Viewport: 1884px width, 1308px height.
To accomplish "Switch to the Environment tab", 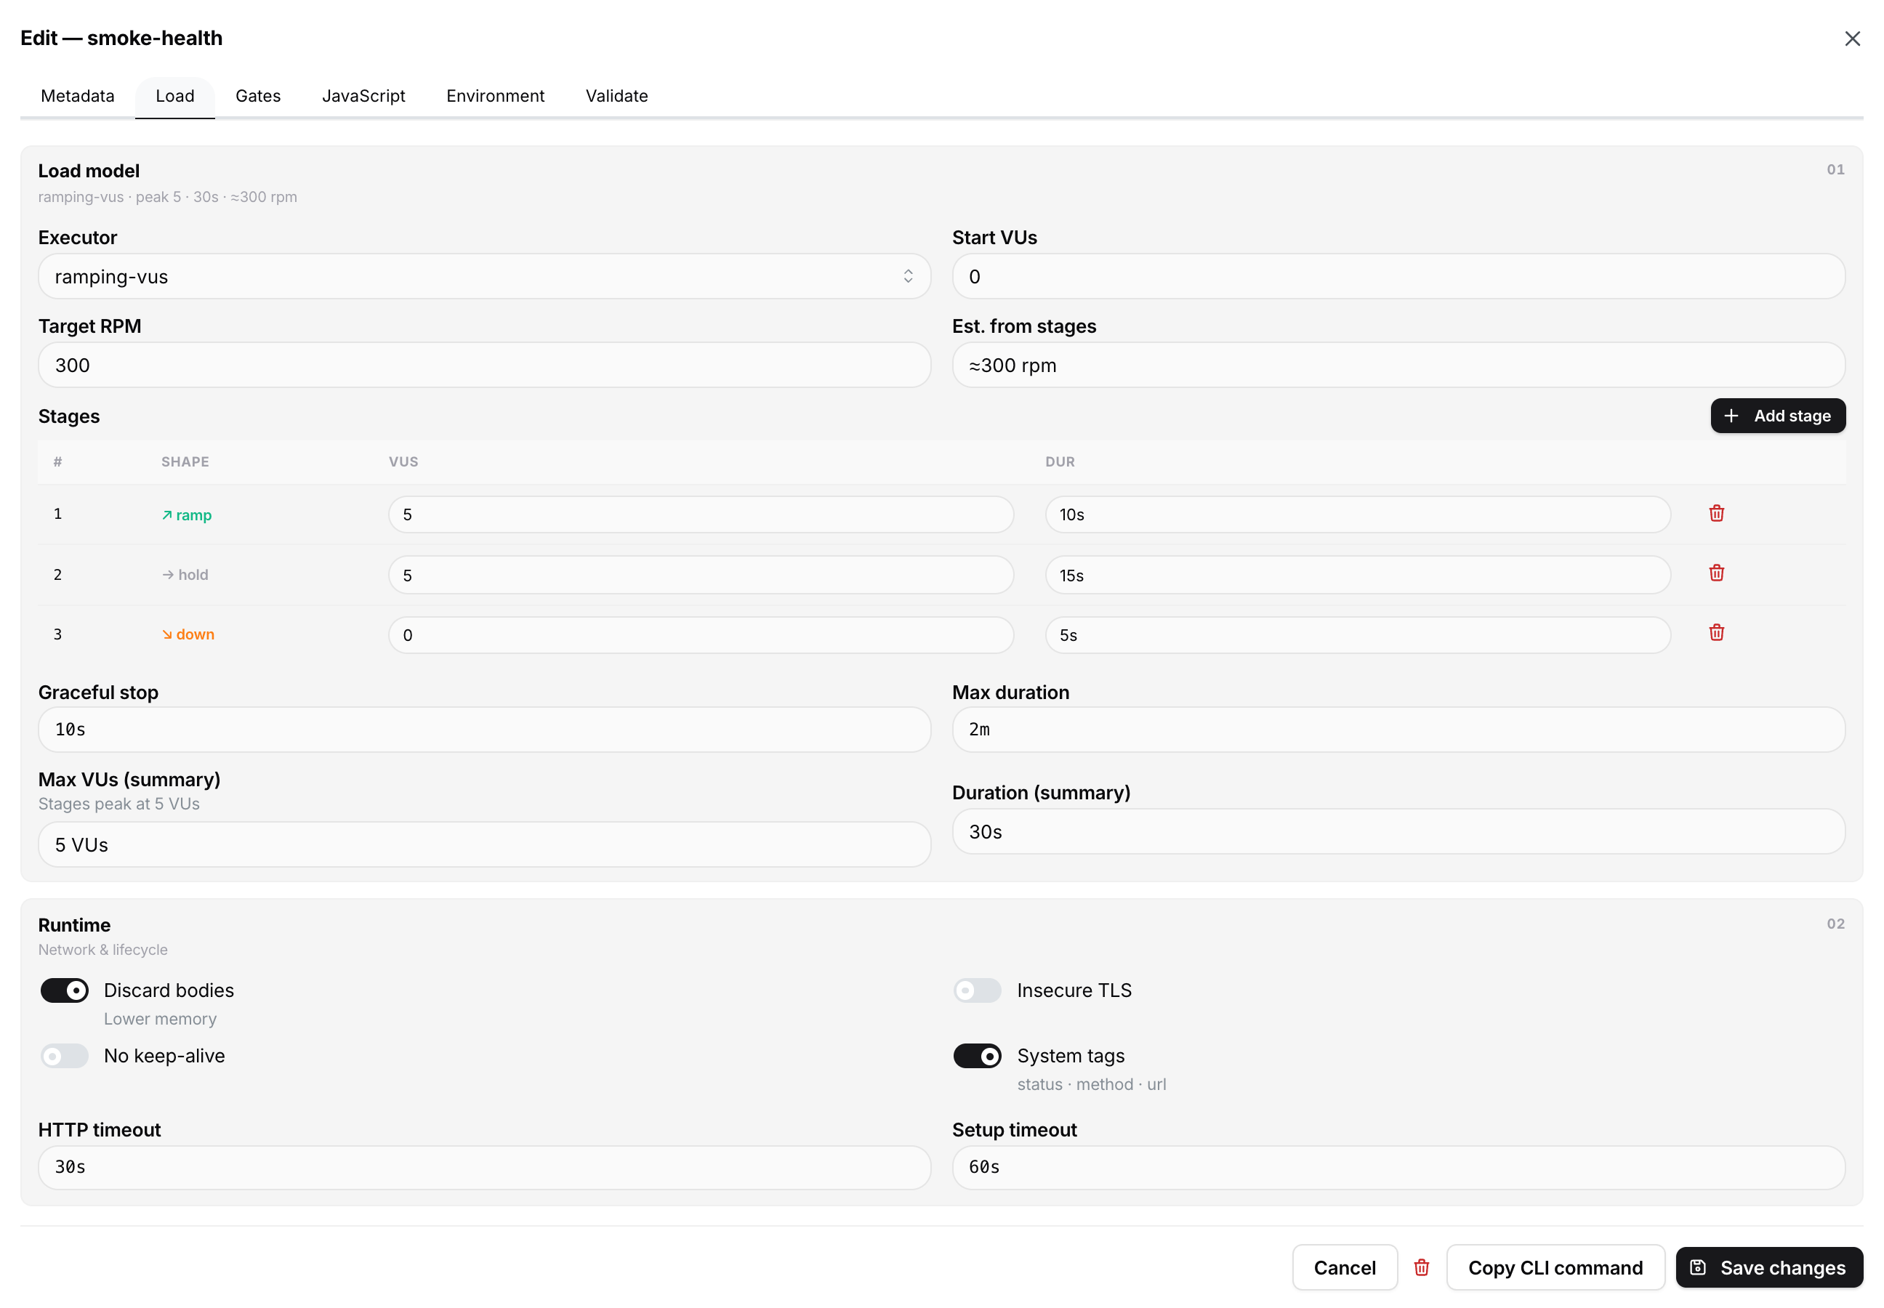I will tap(495, 96).
